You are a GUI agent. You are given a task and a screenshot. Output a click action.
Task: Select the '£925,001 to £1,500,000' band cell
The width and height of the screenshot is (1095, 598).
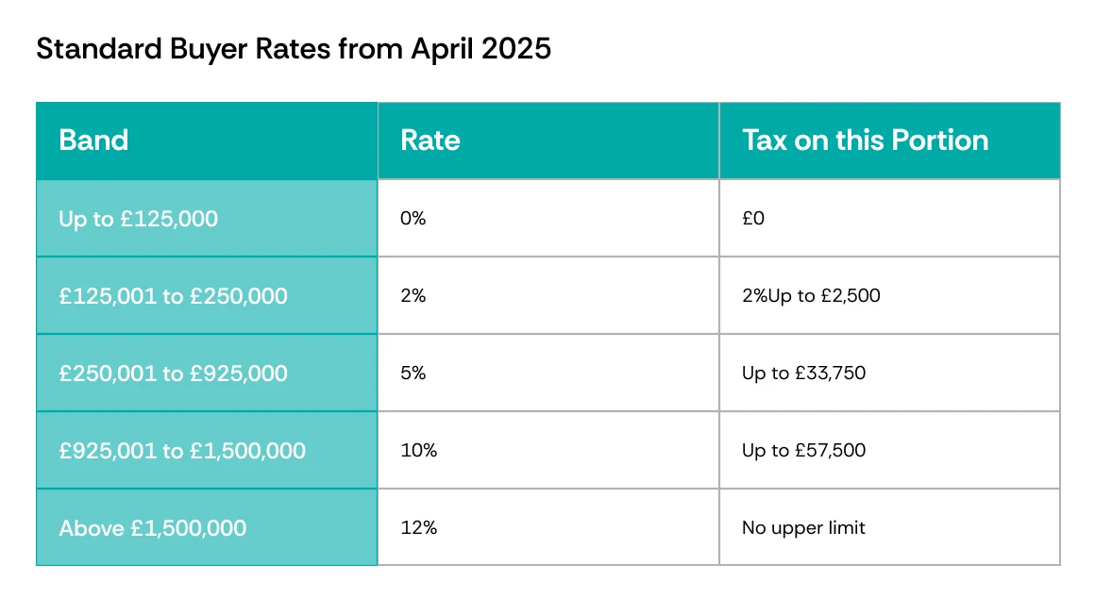point(207,451)
